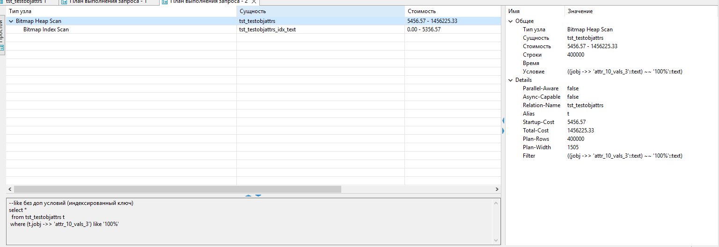Viewport: 719px width, 247px height.
Task: Click the plan icon on tab 'запроса - 2'
Action: (x=165, y=2)
